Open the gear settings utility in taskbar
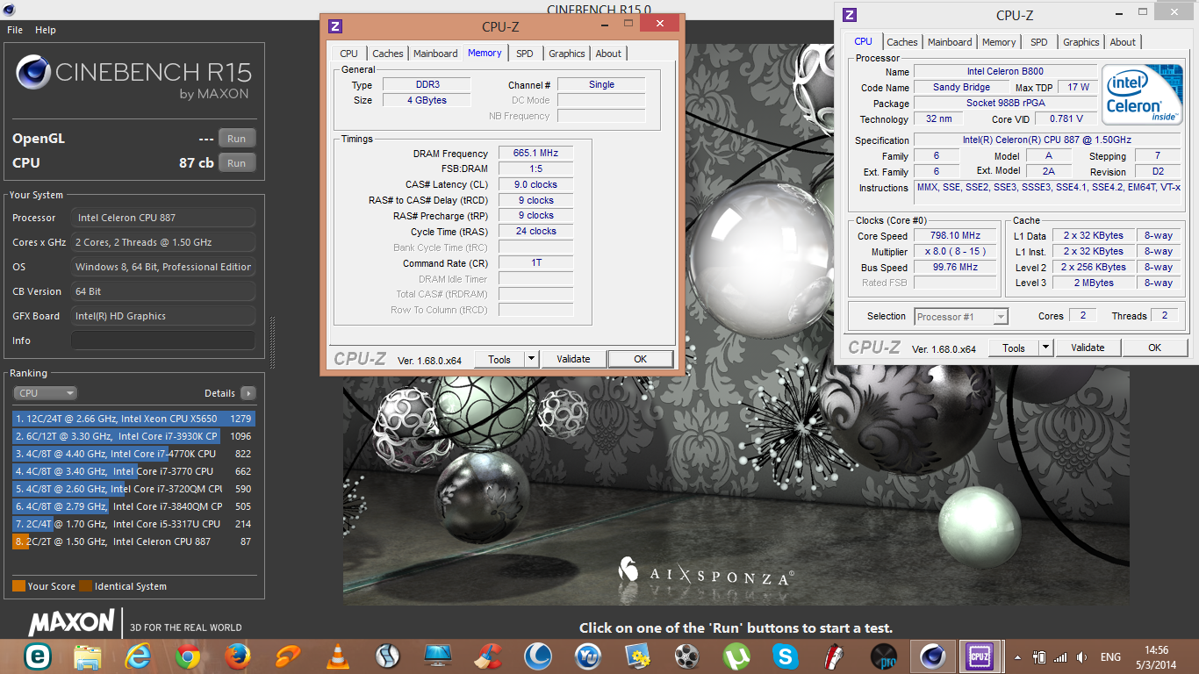 click(x=637, y=656)
